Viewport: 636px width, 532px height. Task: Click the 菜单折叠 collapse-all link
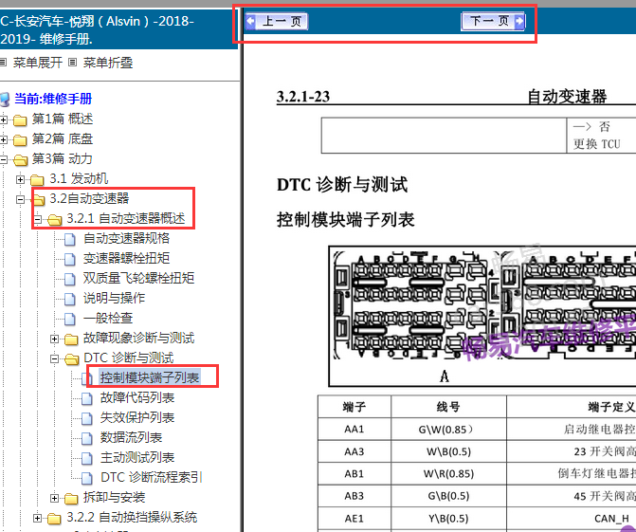108,63
